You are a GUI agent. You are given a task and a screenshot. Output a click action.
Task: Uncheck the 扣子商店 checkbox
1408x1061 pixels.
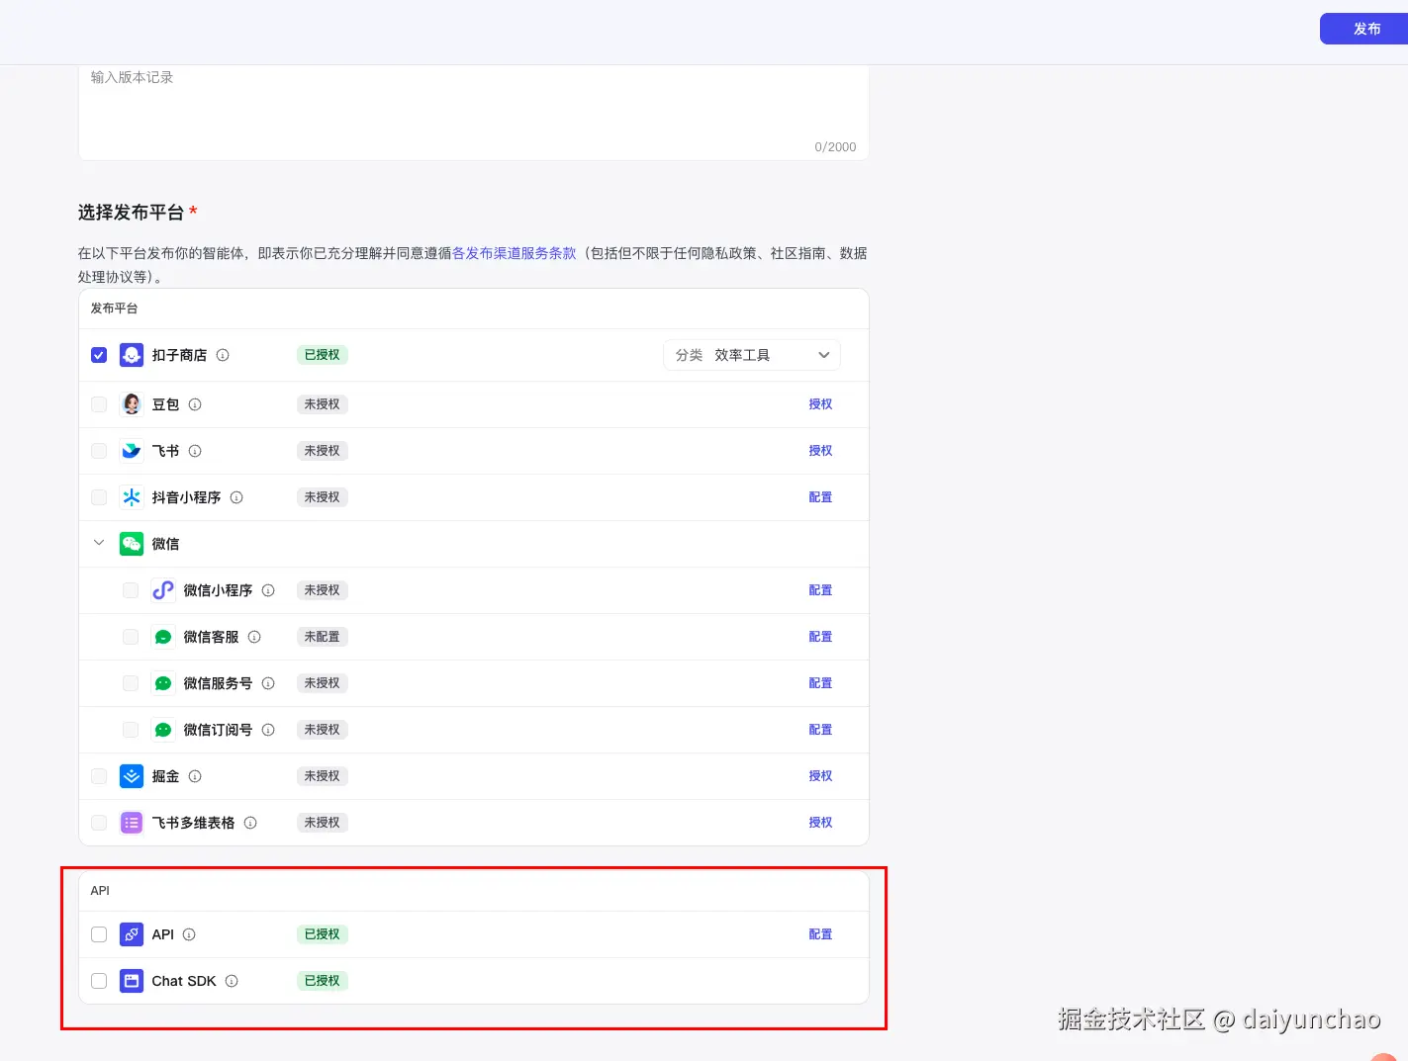(99, 355)
